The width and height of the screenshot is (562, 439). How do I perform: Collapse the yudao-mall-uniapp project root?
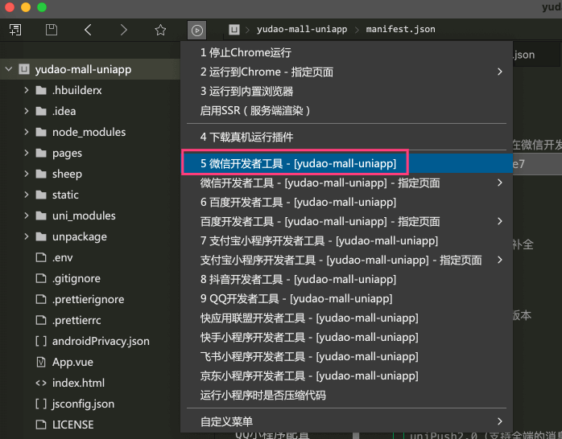[x=8, y=69]
